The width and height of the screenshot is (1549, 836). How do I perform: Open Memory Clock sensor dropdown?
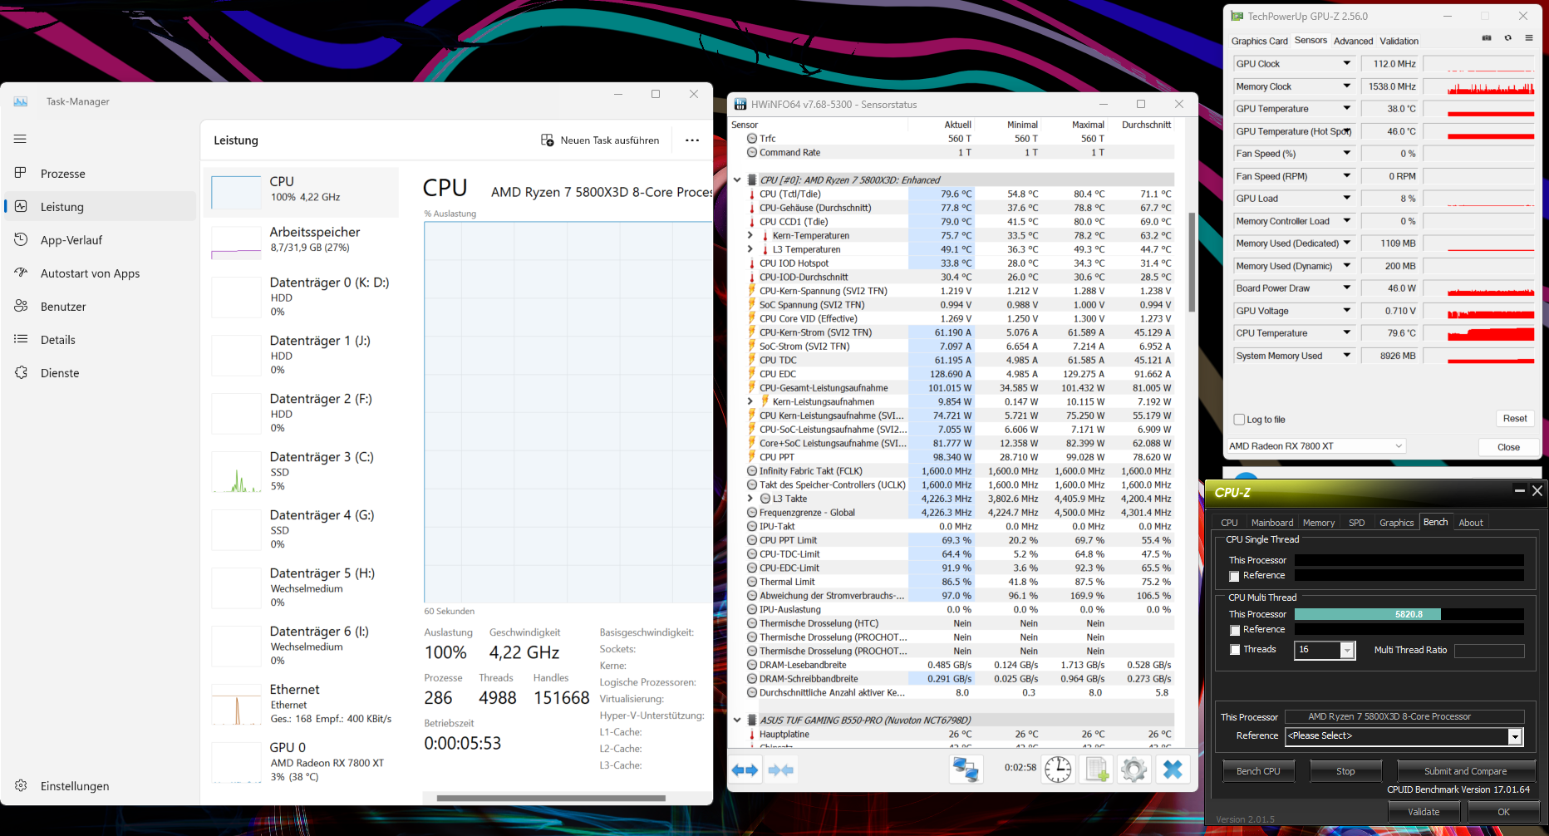click(x=1347, y=86)
